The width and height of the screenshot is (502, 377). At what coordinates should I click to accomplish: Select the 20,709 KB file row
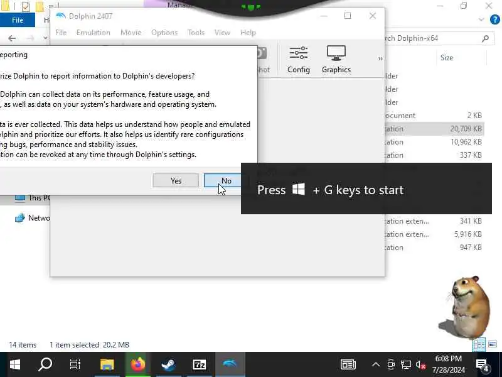pyautogui.click(x=434, y=129)
